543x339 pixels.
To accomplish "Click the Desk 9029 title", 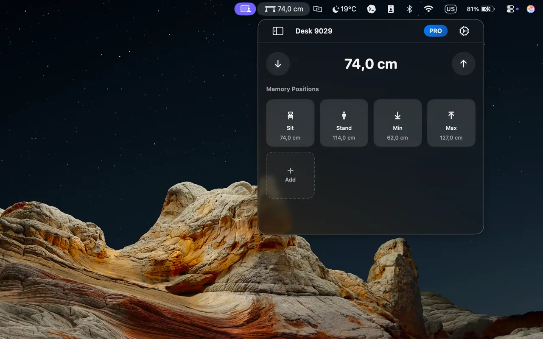I will click(314, 31).
